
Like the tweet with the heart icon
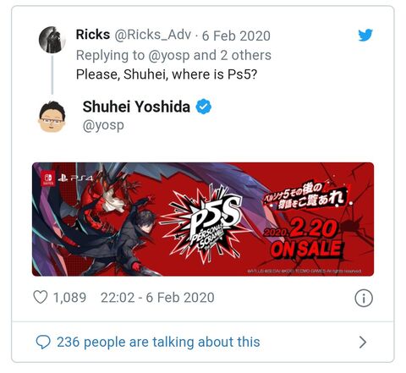pos(41,297)
